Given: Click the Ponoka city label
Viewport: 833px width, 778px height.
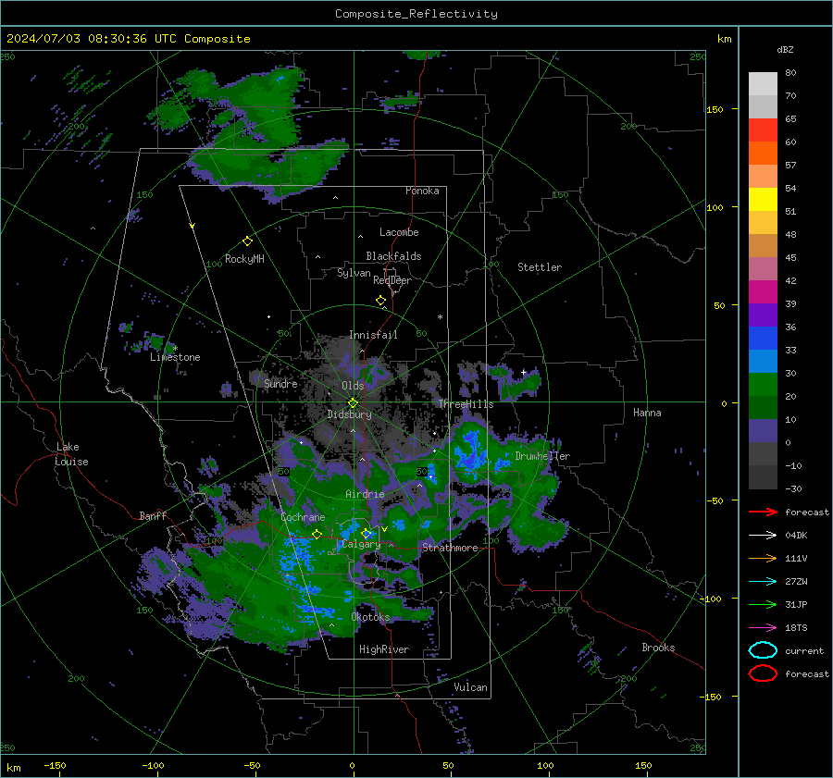Looking at the screenshot, I should pos(422,191).
